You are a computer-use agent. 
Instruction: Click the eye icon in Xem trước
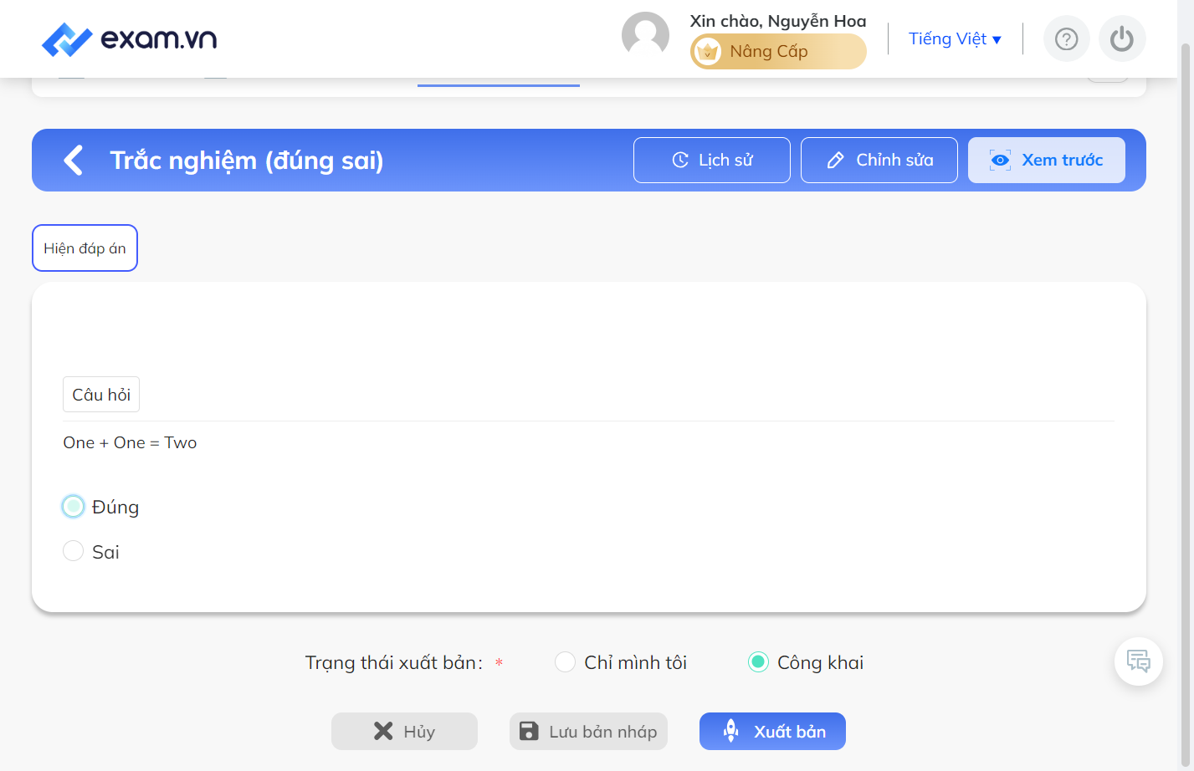coord(1000,160)
